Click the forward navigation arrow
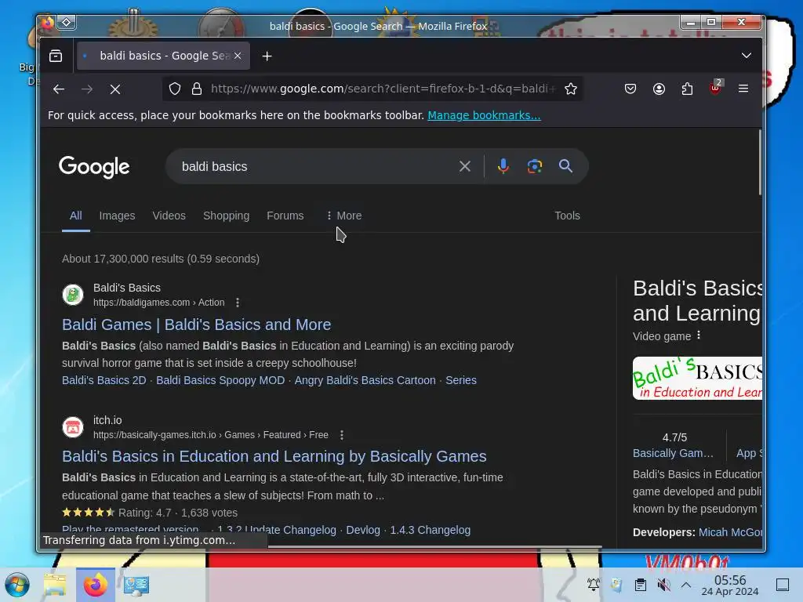Screen dimensions: 803x602 click(x=87, y=89)
